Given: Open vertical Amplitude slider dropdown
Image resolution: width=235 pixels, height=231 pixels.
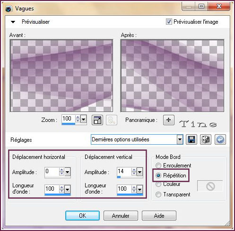Looking at the screenshot, I should point(139,172).
